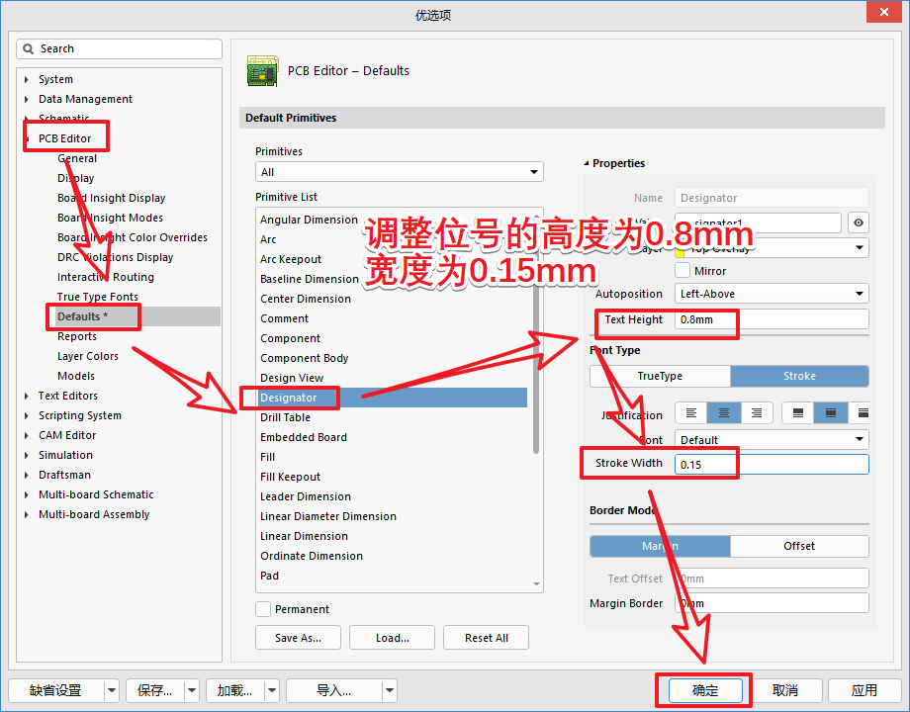Select center horizontal justification icon
The height and width of the screenshot is (712, 910).
coord(723,413)
